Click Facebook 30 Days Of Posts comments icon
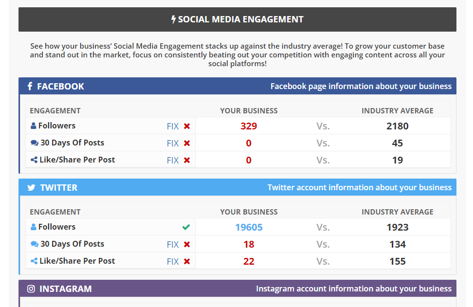This screenshot has height=307, width=473. pos(34,143)
